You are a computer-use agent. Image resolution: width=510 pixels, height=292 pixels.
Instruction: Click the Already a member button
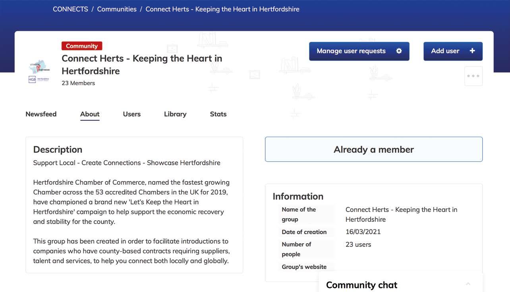pyautogui.click(x=374, y=149)
